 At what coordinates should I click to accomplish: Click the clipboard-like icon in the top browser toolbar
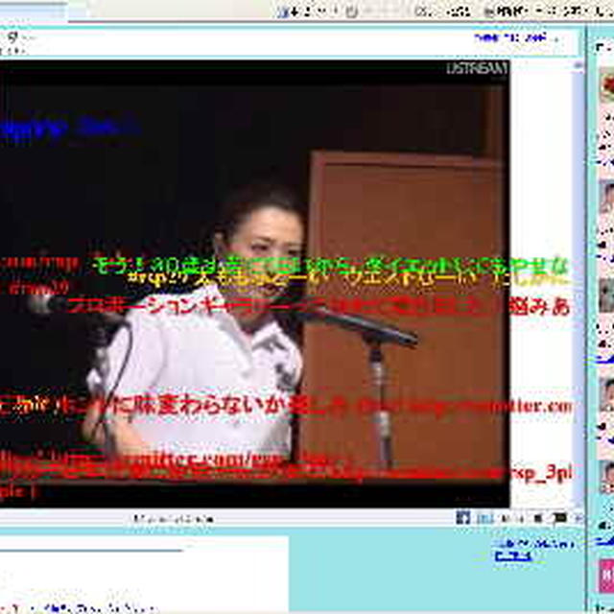(x=352, y=12)
